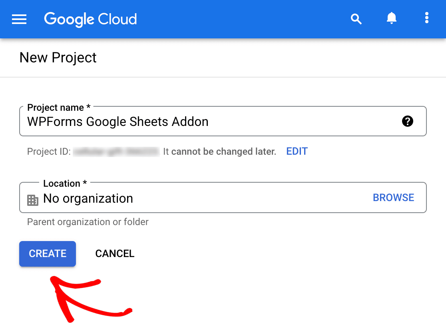
Task: Click the CANCEL button
Action: coord(115,253)
